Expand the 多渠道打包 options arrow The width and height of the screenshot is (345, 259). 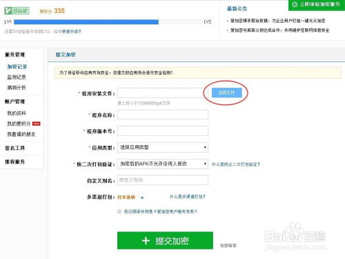click(142, 198)
